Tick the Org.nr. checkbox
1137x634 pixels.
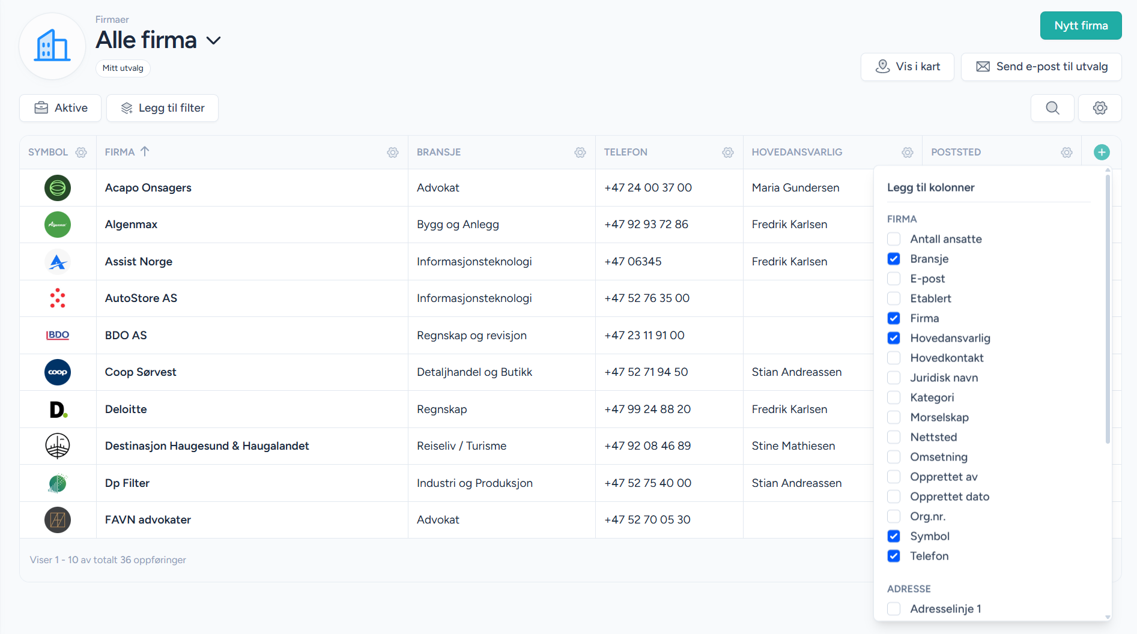pos(894,516)
